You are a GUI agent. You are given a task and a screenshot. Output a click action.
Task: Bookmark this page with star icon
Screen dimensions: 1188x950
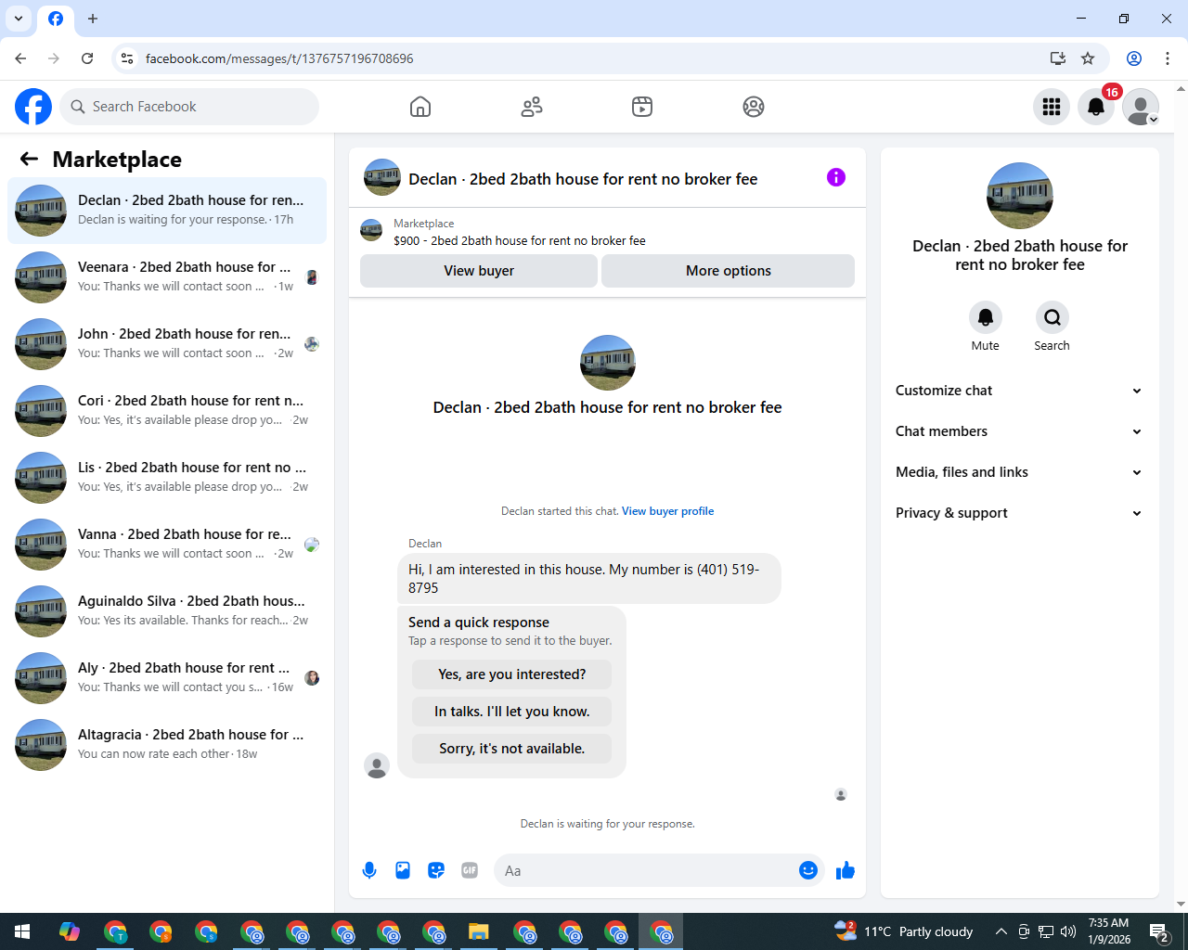click(x=1088, y=58)
